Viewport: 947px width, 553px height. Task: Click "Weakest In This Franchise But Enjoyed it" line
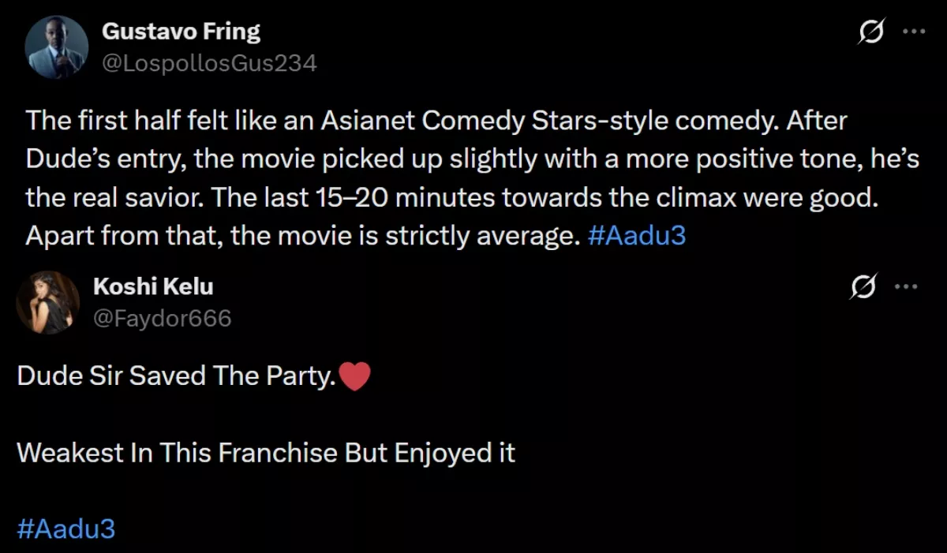pyautogui.click(x=265, y=453)
